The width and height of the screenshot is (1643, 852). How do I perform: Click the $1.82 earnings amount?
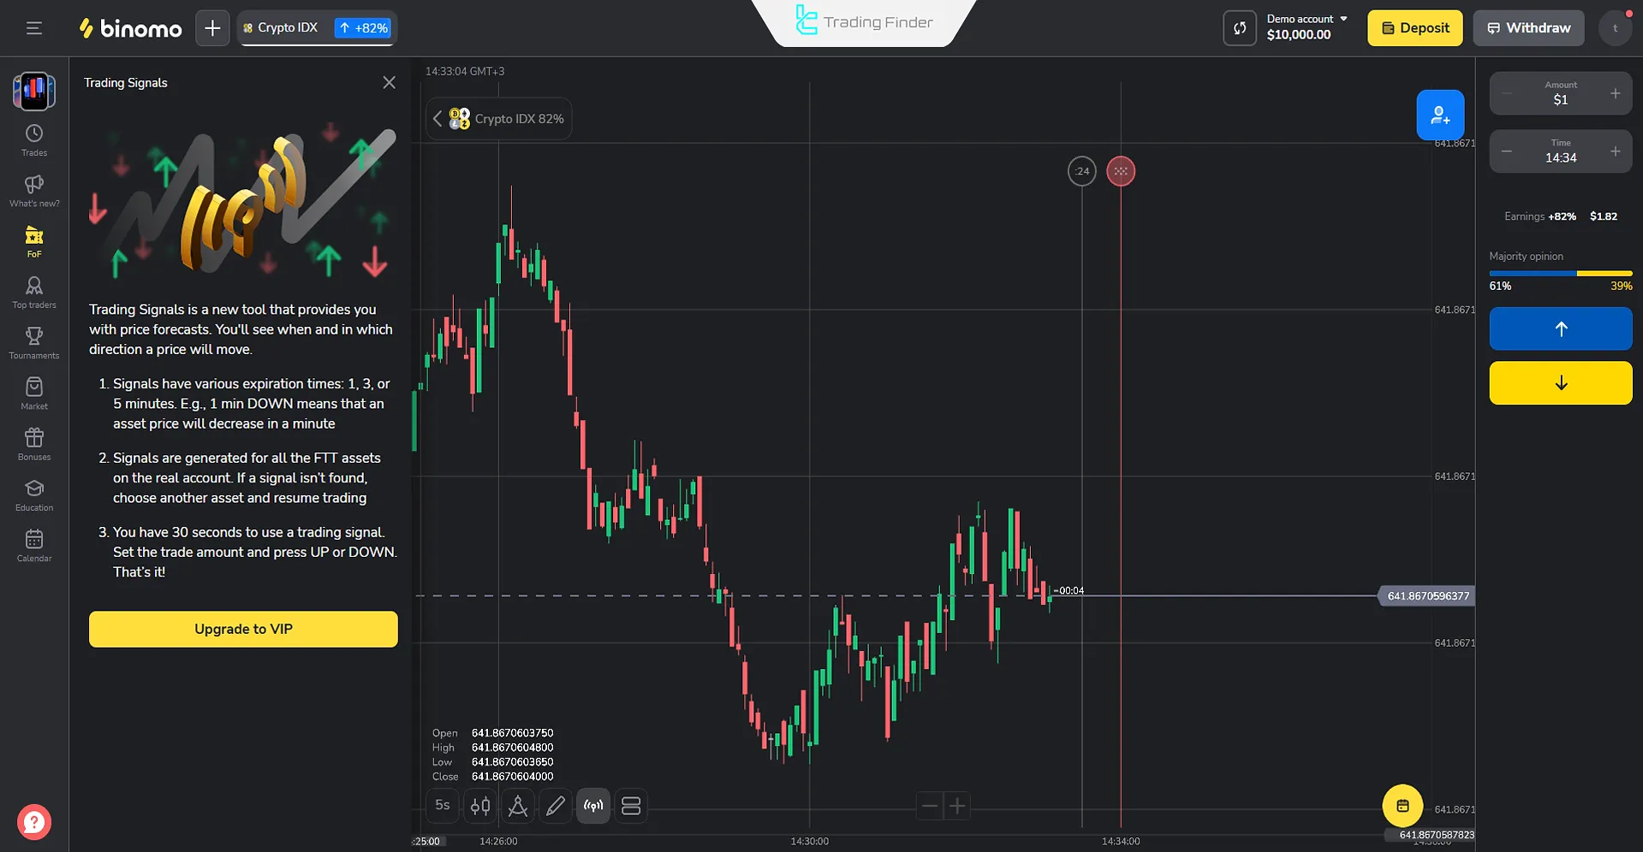coord(1604,216)
